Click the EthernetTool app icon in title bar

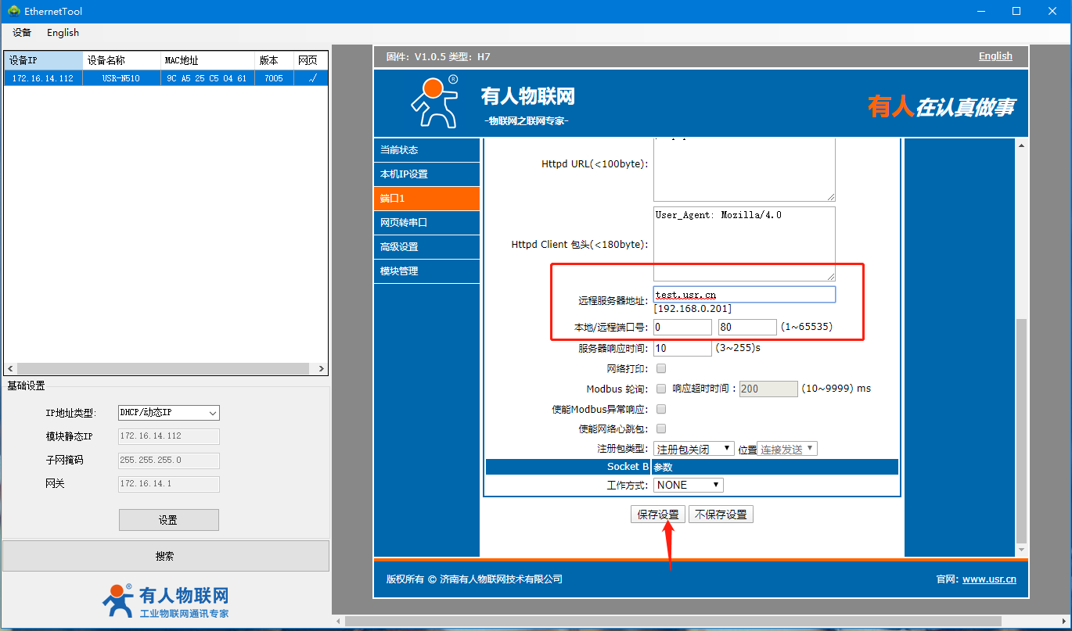13,11
